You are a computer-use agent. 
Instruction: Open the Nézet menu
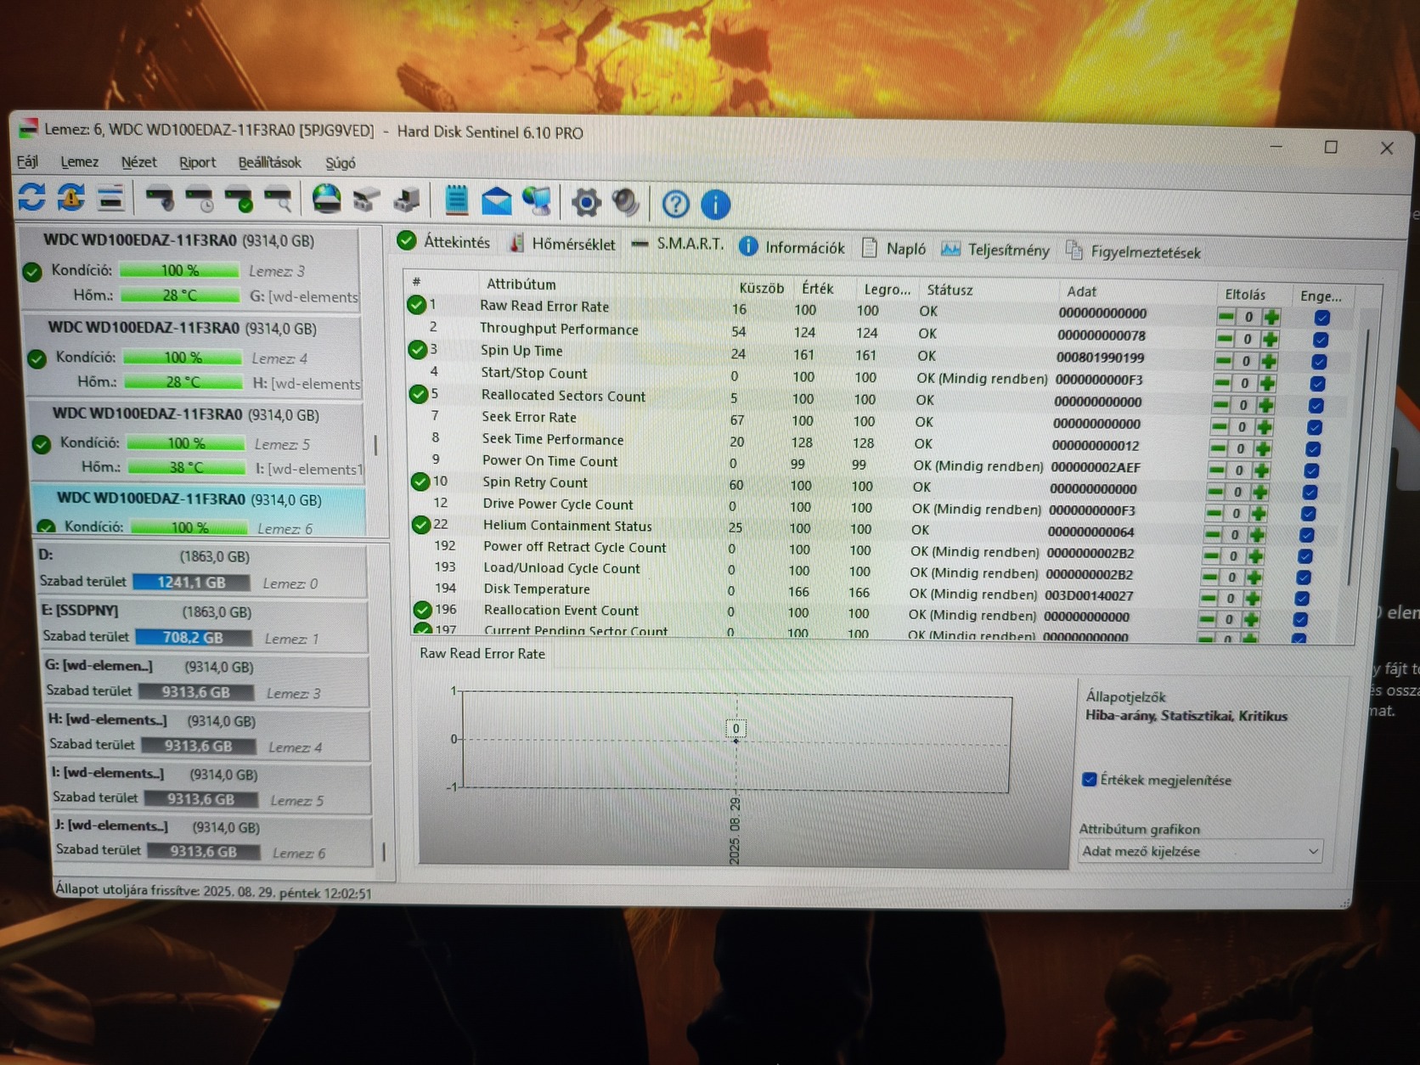tap(138, 161)
